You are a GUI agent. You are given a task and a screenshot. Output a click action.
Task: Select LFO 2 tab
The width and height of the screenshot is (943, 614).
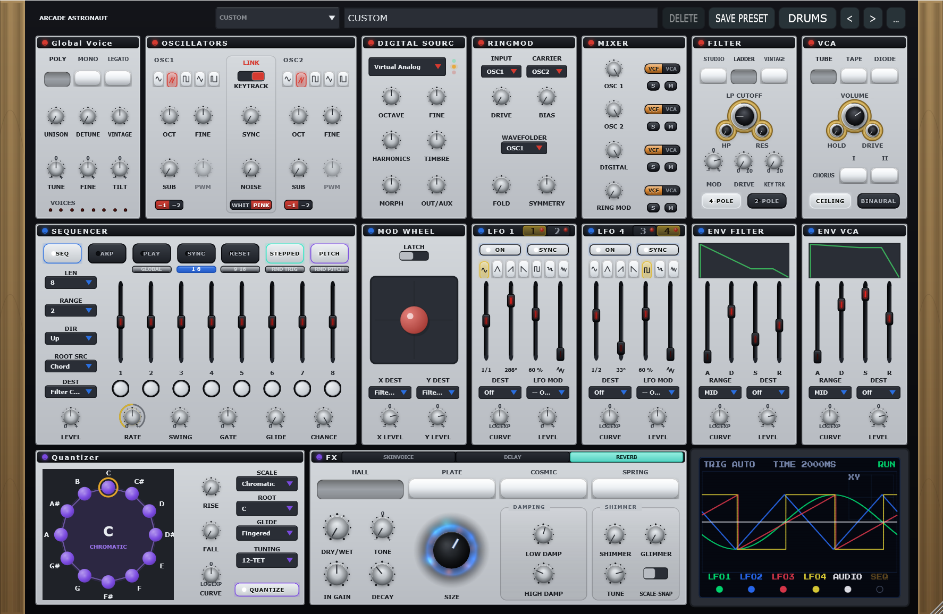[x=559, y=231]
